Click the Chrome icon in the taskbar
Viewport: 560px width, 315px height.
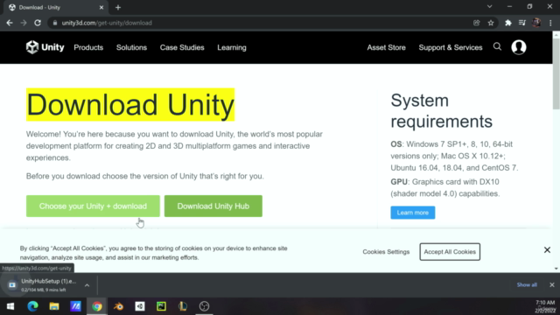point(97,306)
